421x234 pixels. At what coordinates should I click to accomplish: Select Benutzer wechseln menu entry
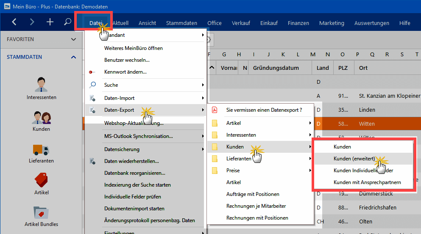coord(127,60)
